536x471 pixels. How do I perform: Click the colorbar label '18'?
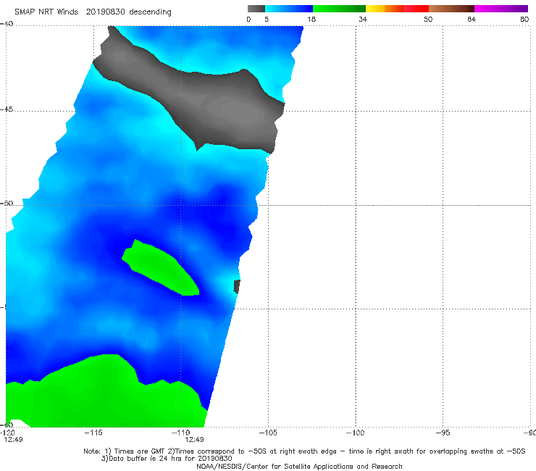[311, 20]
